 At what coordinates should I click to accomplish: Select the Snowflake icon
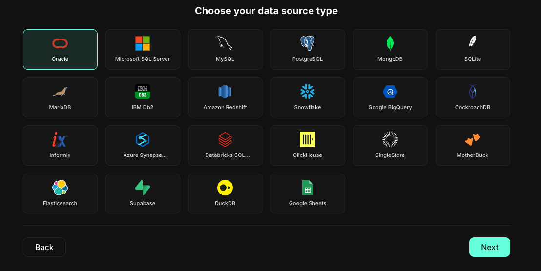click(308, 92)
